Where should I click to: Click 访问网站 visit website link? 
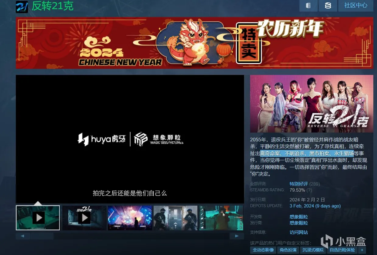(299, 232)
